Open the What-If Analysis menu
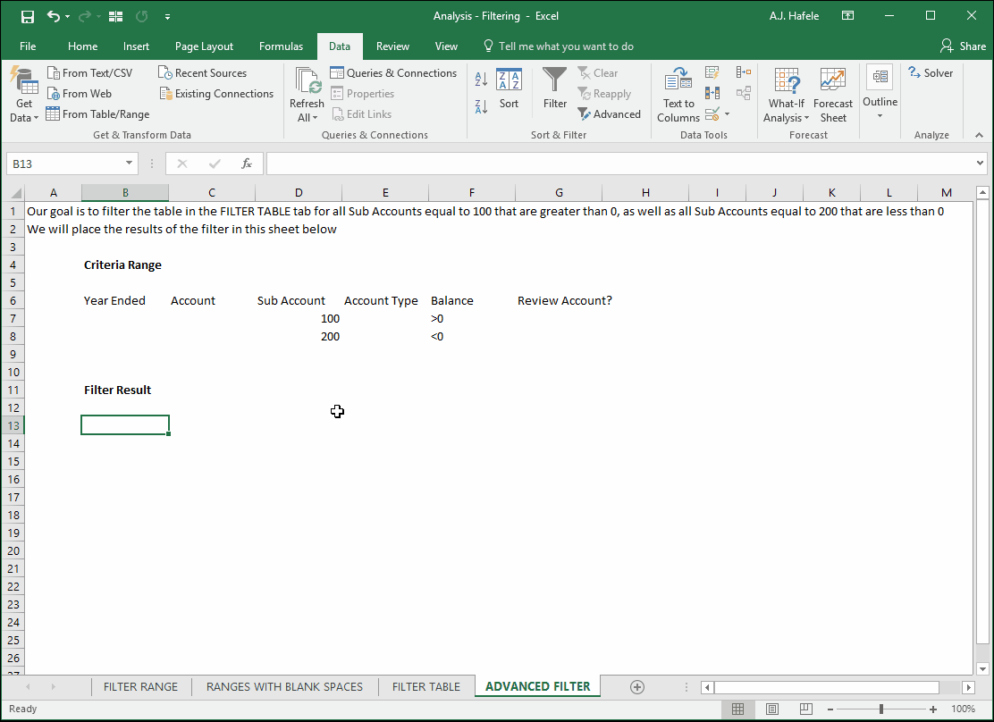This screenshot has width=994, height=722. (786, 95)
